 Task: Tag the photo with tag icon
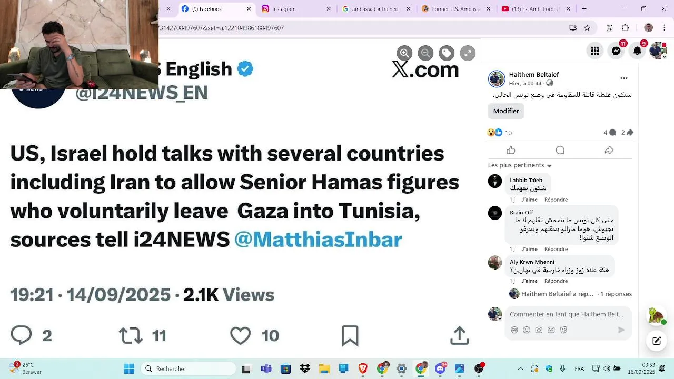[447, 53]
